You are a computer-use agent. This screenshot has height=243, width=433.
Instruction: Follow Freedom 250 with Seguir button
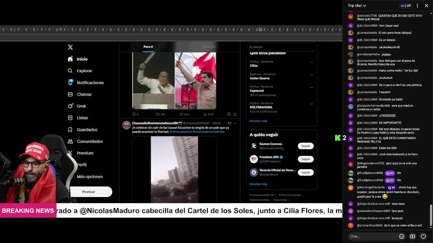pyautogui.click(x=305, y=159)
